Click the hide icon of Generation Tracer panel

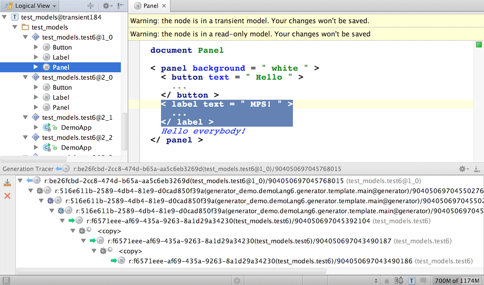[x=477, y=169]
